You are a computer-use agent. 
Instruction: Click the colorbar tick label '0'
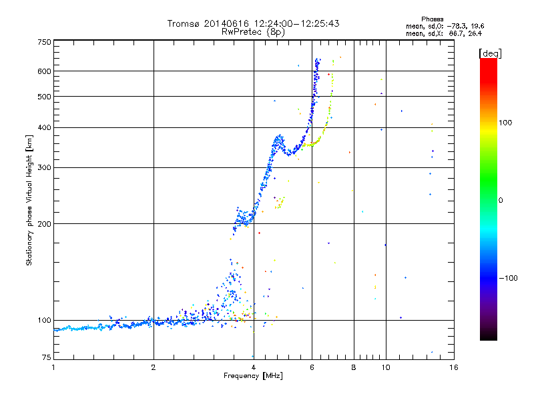click(501, 201)
